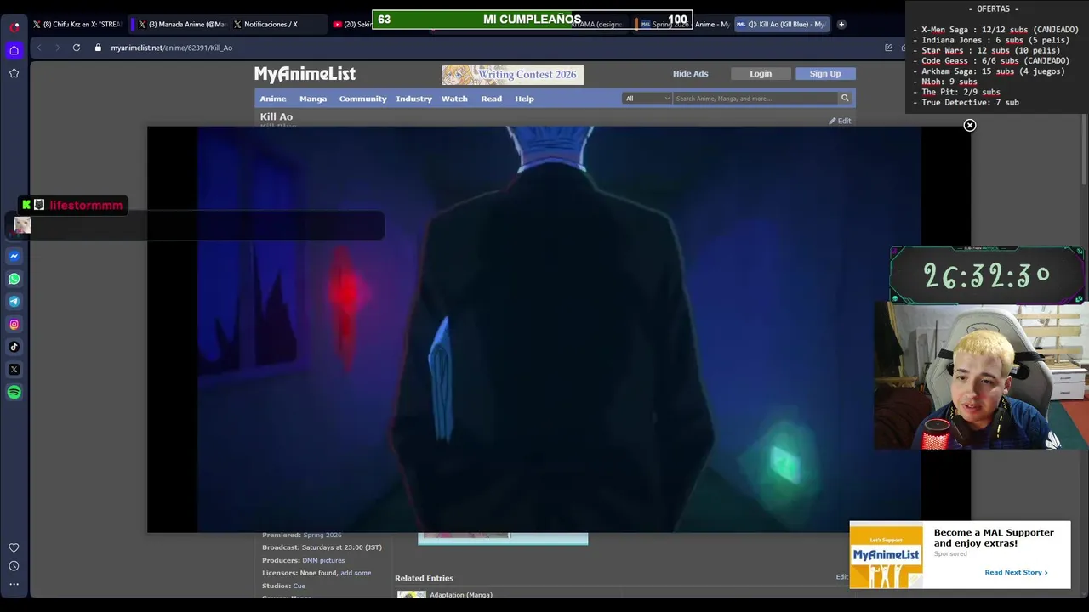Open the Industry menu

pos(414,99)
